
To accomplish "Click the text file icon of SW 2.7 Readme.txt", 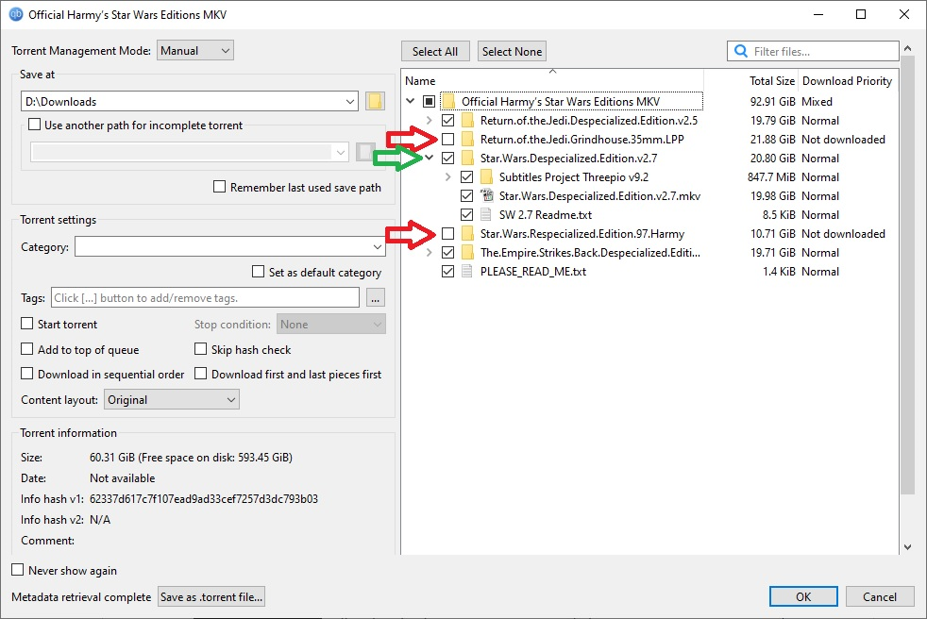I will pyautogui.click(x=486, y=214).
